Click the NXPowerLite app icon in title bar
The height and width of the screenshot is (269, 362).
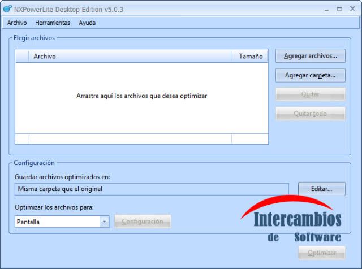tap(7, 9)
